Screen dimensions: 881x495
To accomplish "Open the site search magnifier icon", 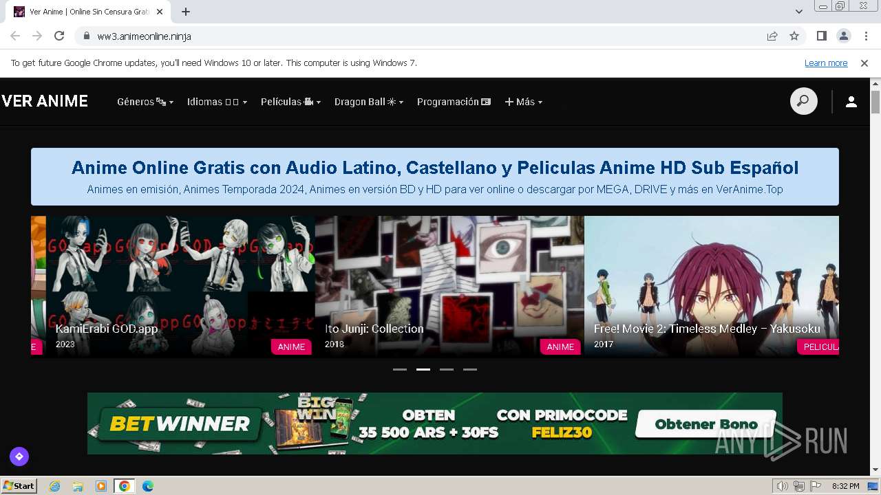I will [x=803, y=102].
